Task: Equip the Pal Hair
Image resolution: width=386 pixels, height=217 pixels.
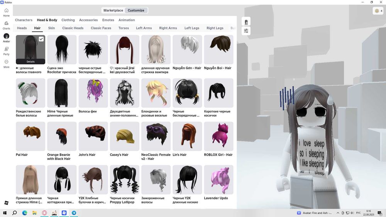Action: (30, 136)
